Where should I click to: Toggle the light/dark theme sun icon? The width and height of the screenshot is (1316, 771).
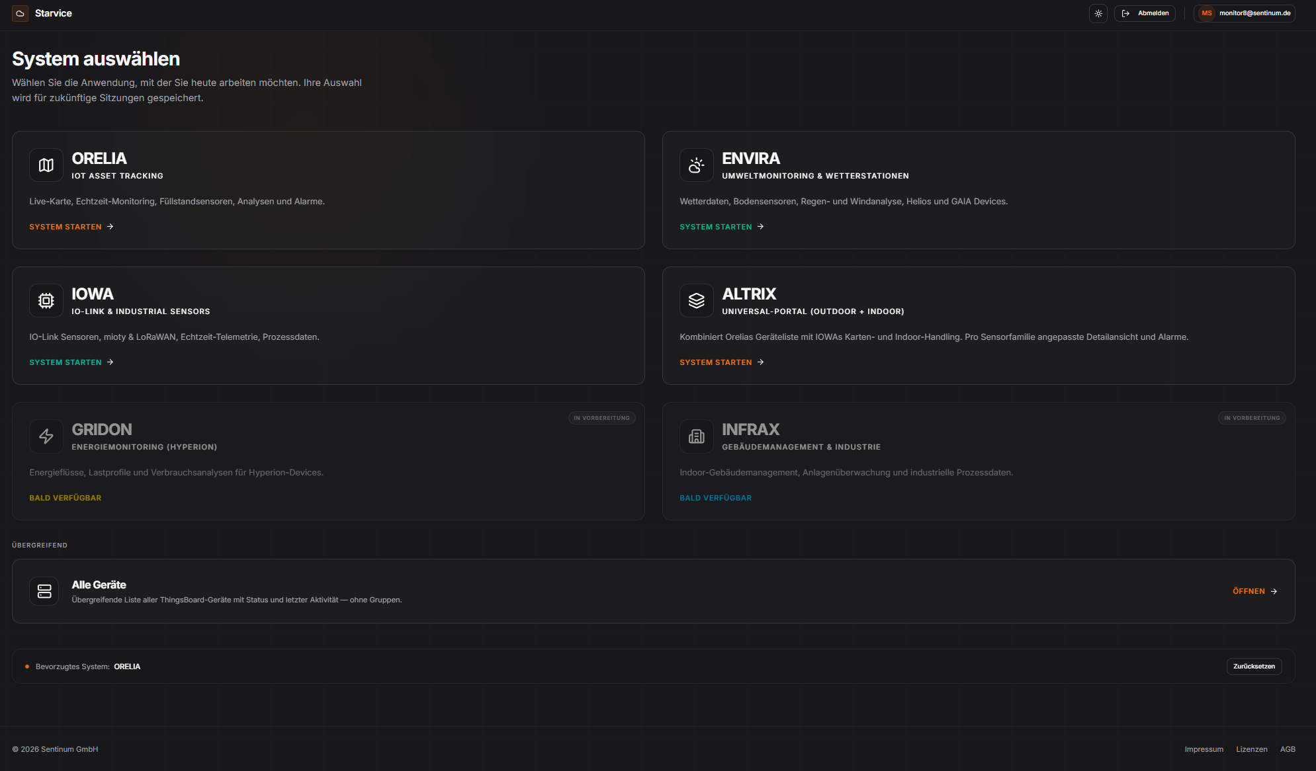[x=1098, y=13]
